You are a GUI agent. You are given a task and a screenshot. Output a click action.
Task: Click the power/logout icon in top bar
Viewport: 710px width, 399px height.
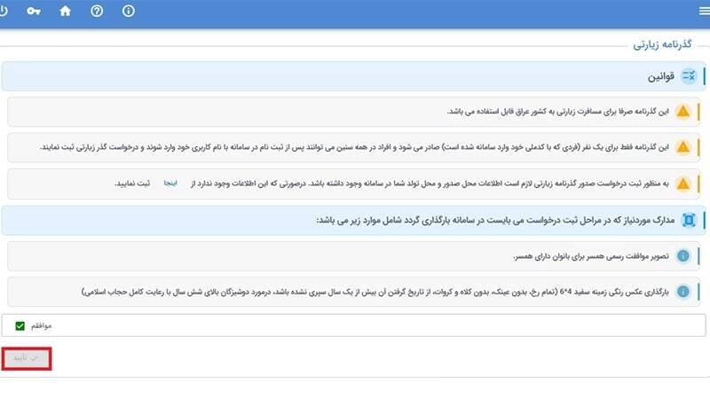point(4,12)
